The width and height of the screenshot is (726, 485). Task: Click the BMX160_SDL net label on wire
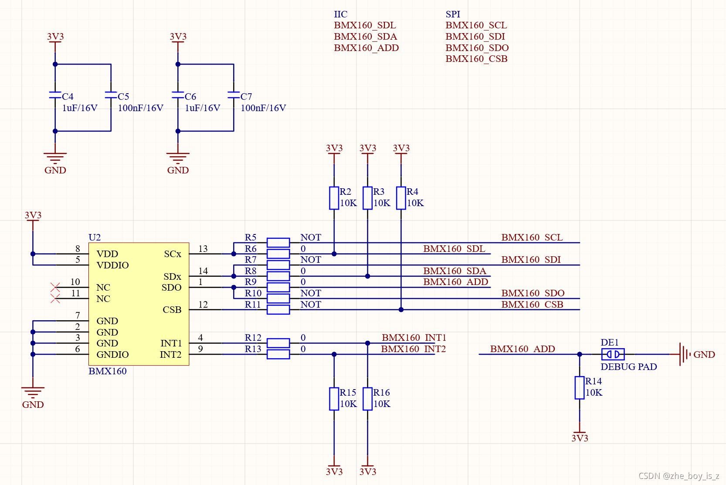[x=454, y=249]
